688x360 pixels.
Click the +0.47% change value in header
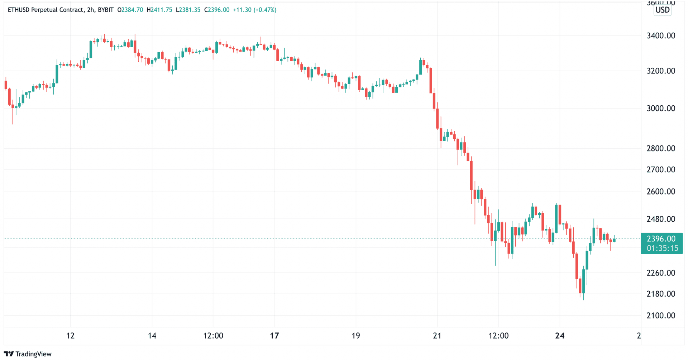[265, 10]
